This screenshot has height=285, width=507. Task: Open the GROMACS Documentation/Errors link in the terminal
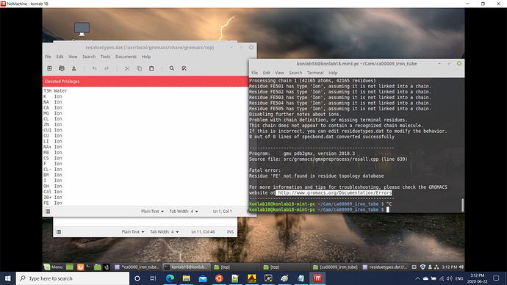pos(334,193)
